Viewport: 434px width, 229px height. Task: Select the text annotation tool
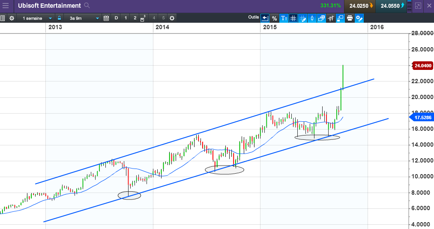(284, 18)
